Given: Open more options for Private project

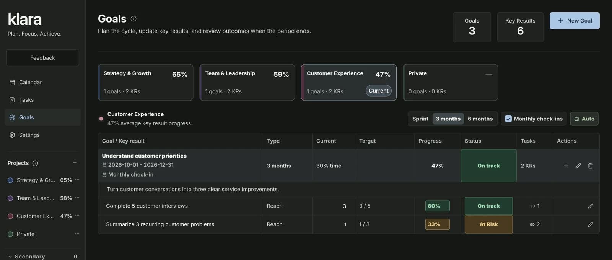Looking at the screenshot, I should tap(77, 234).
